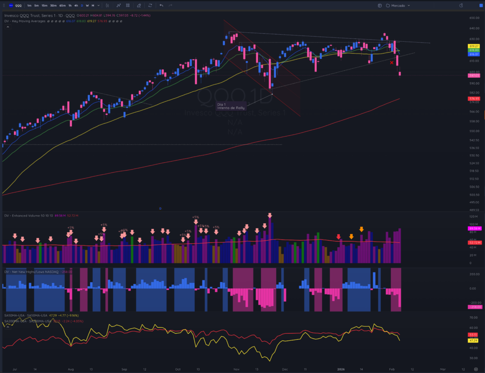
Task: Switch to the 1m timeframe
Action: (29, 5)
